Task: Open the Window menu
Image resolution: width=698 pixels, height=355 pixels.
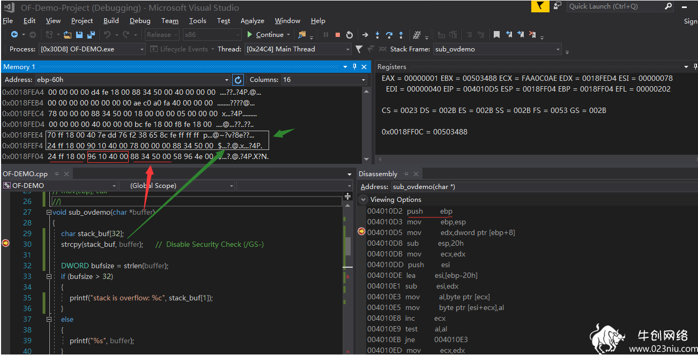Action: 287,21
